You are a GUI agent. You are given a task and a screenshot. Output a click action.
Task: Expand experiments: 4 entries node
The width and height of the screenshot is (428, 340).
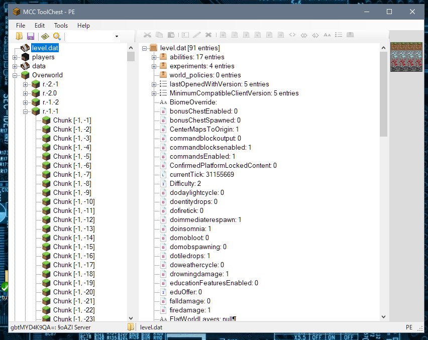pos(154,66)
